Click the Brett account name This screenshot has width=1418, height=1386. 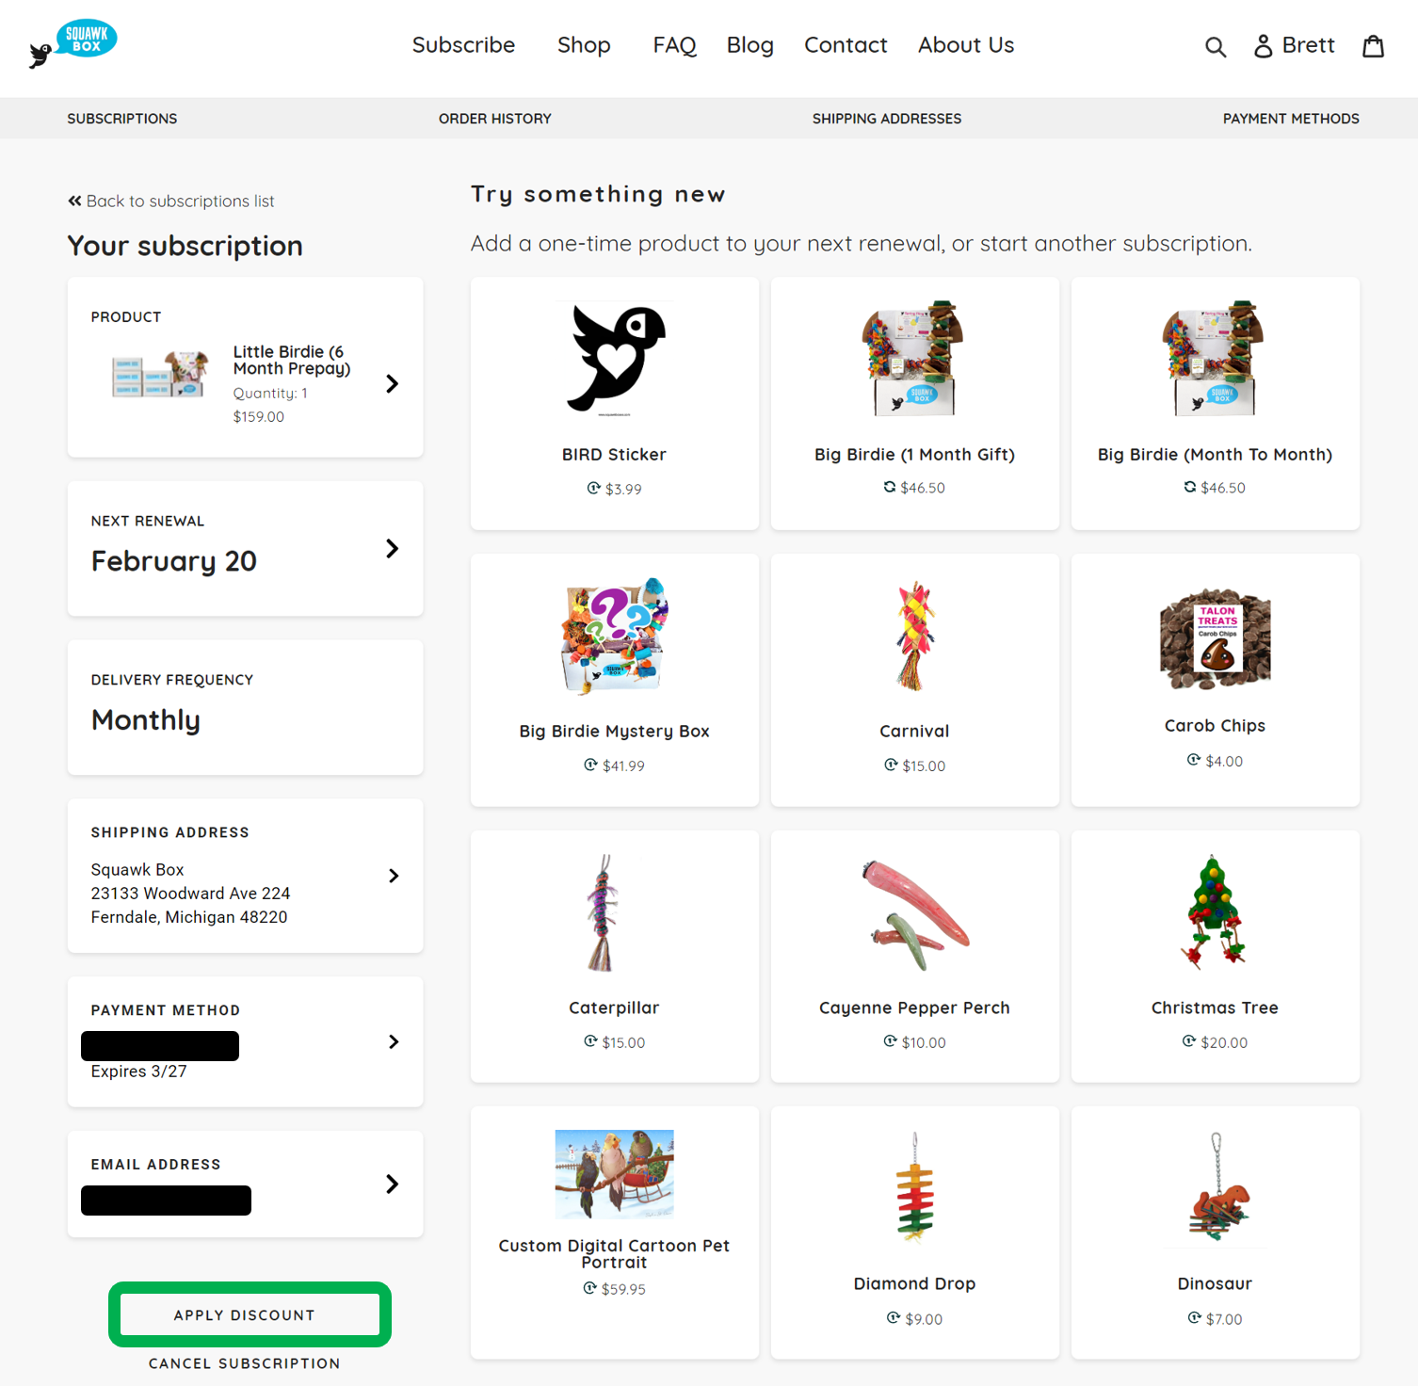coord(1308,45)
